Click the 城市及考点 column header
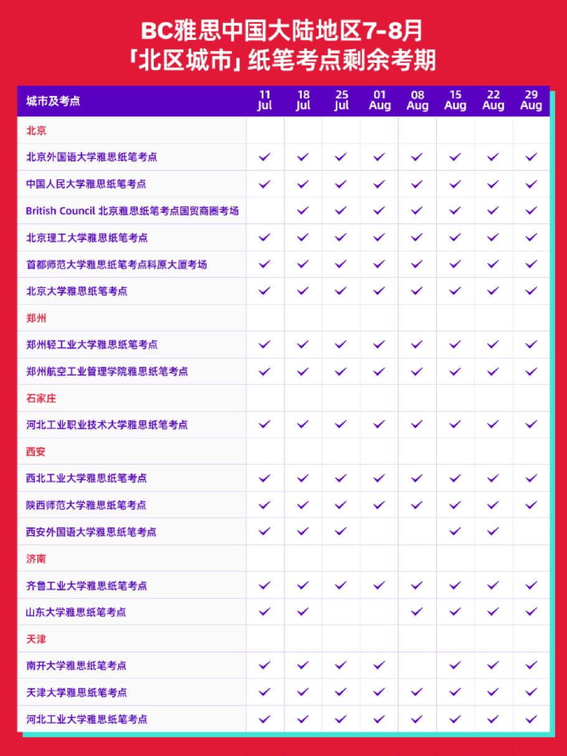 [x=53, y=102]
